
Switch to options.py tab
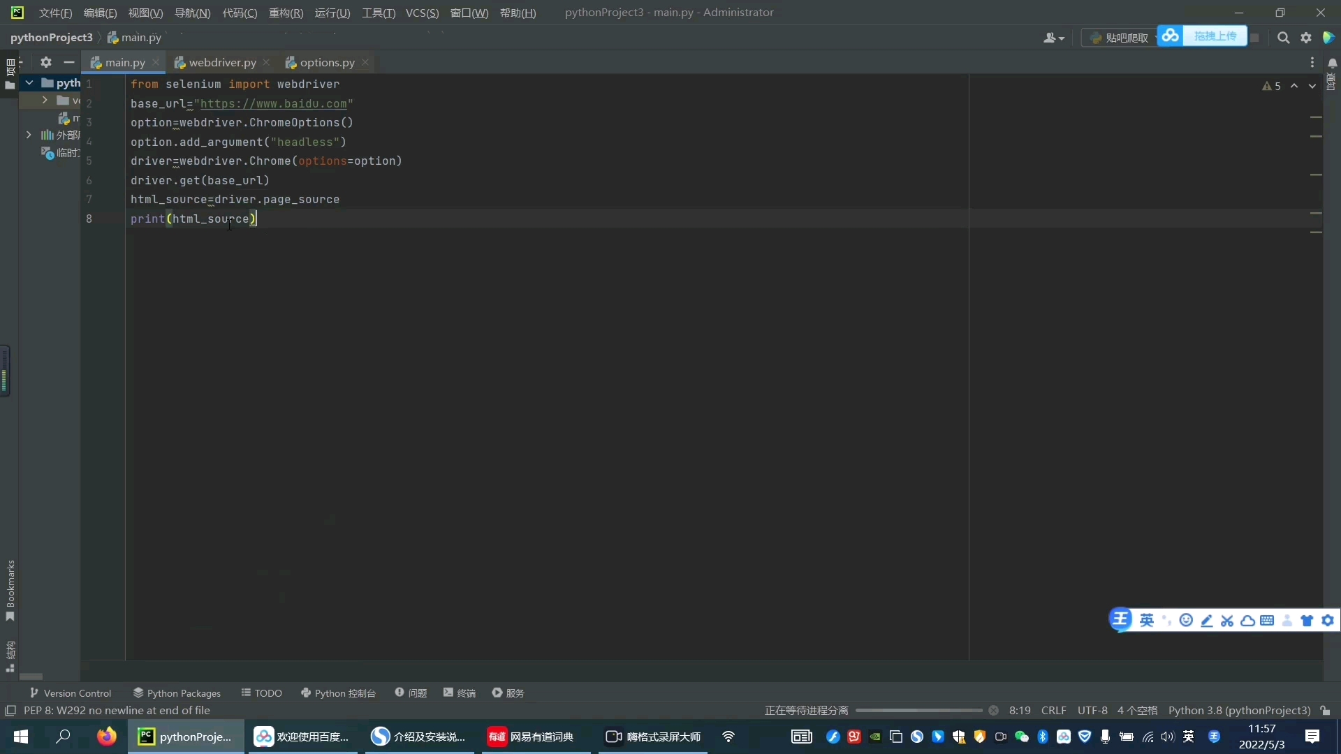327,61
